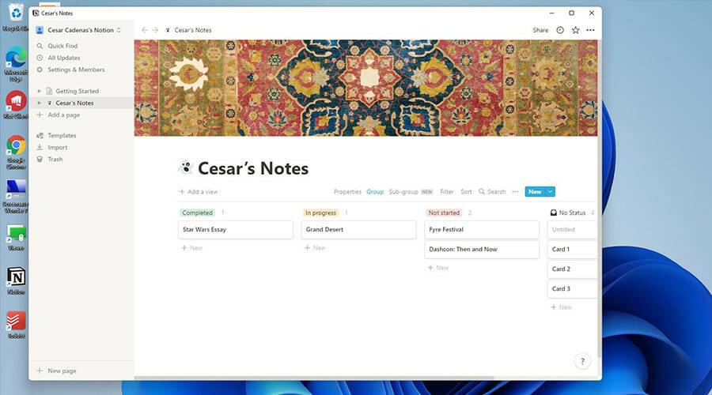
Task: Add new card under Not started
Action: [x=438, y=268]
